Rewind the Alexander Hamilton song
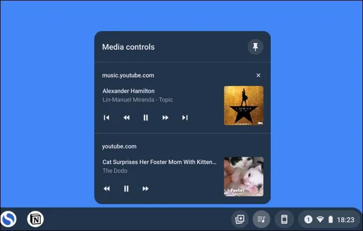 pyautogui.click(x=126, y=118)
